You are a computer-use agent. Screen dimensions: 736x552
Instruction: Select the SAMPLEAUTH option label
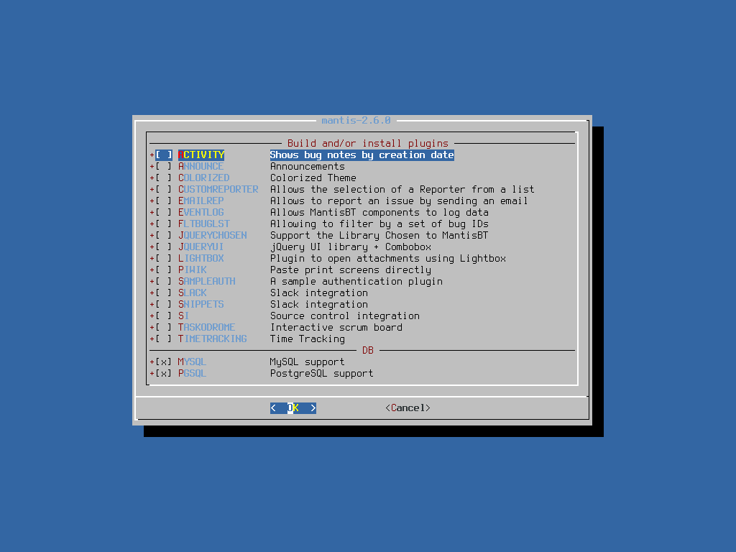(206, 282)
